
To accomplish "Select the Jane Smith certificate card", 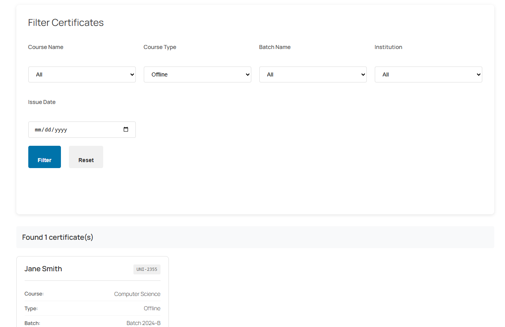I will pyautogui.click(x=92, y=291).
